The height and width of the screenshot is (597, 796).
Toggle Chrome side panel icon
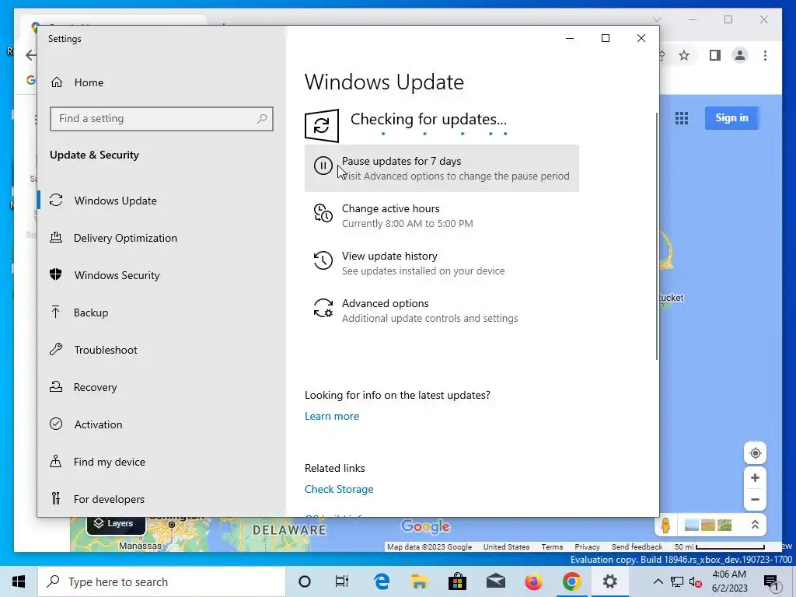tap(715, 55)
